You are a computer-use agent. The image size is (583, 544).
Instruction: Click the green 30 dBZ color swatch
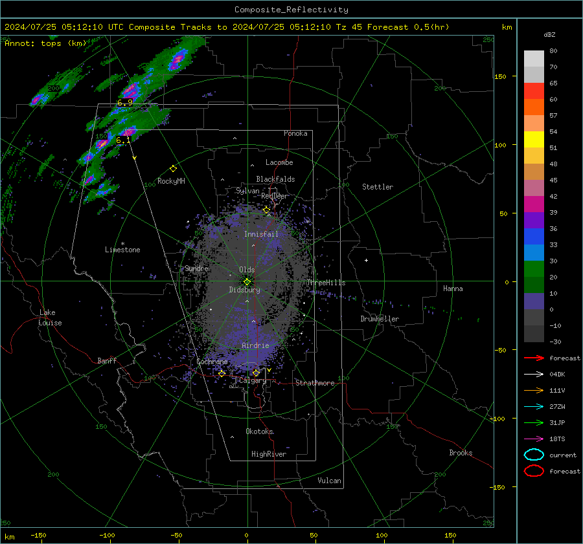point(534,268)
